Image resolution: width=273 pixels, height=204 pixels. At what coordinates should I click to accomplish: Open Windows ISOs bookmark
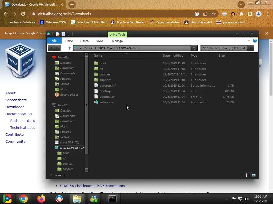click(x=53, y=22)
